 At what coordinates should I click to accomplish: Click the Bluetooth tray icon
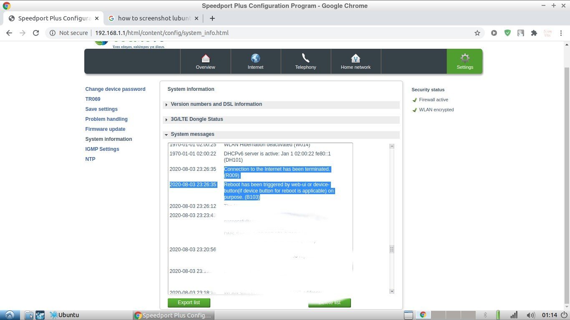[485, 315]
